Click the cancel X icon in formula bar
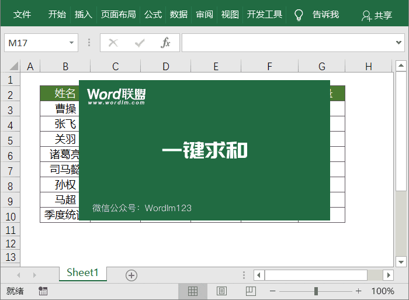 (113, 43)
